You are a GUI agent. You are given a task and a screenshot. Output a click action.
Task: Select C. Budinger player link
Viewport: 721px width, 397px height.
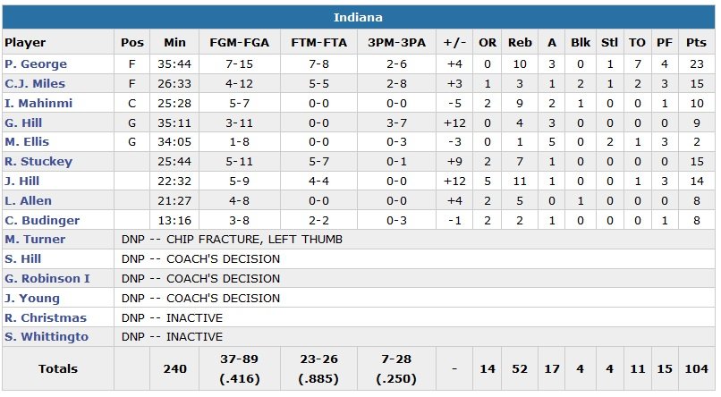(42, 220)
